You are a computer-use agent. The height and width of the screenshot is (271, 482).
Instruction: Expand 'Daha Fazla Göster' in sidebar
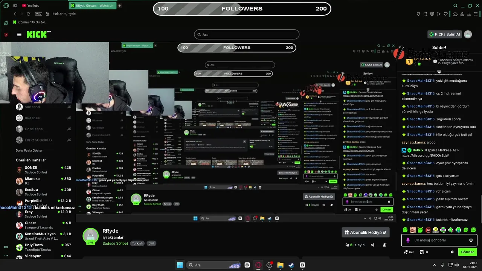click(29, 151)
